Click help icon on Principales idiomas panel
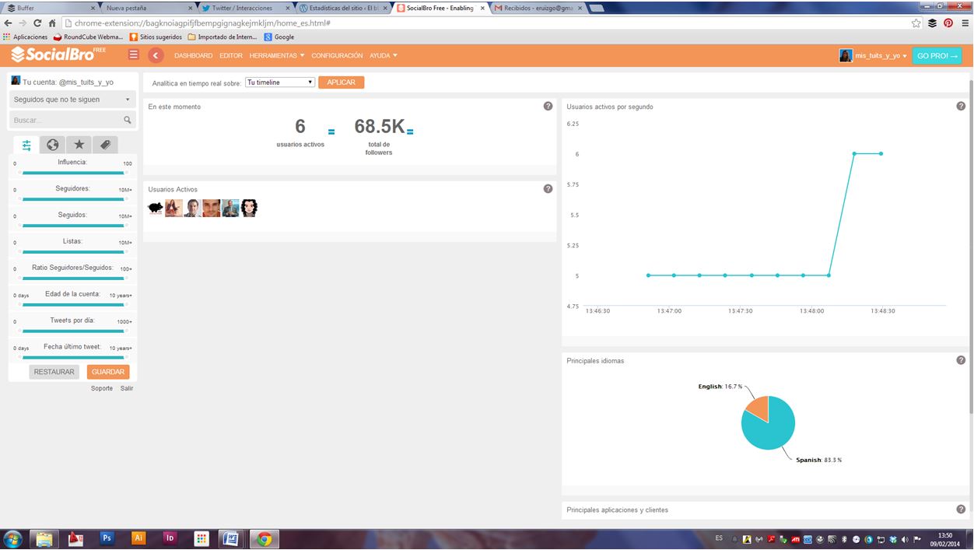Image resolution: width=974 pixels, height=550 pixels. pos(961,360)
